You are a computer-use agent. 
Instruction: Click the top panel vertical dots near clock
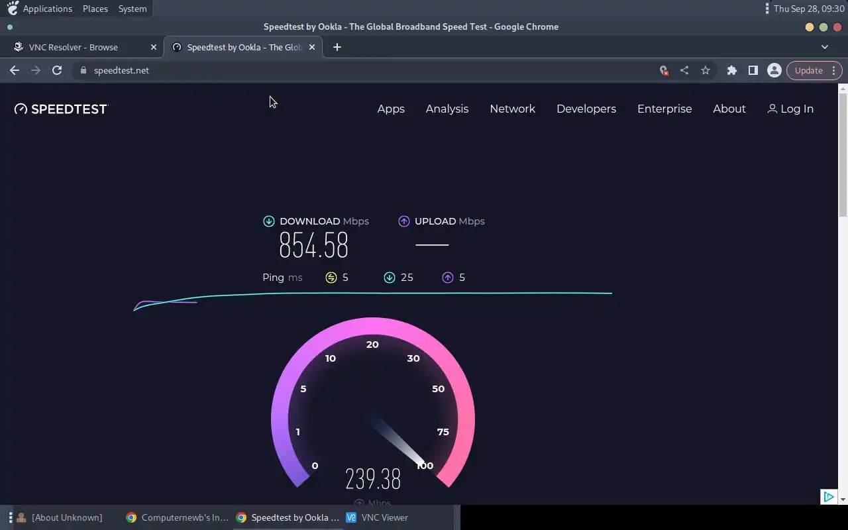pyautogui.click(x=767, y=9)
